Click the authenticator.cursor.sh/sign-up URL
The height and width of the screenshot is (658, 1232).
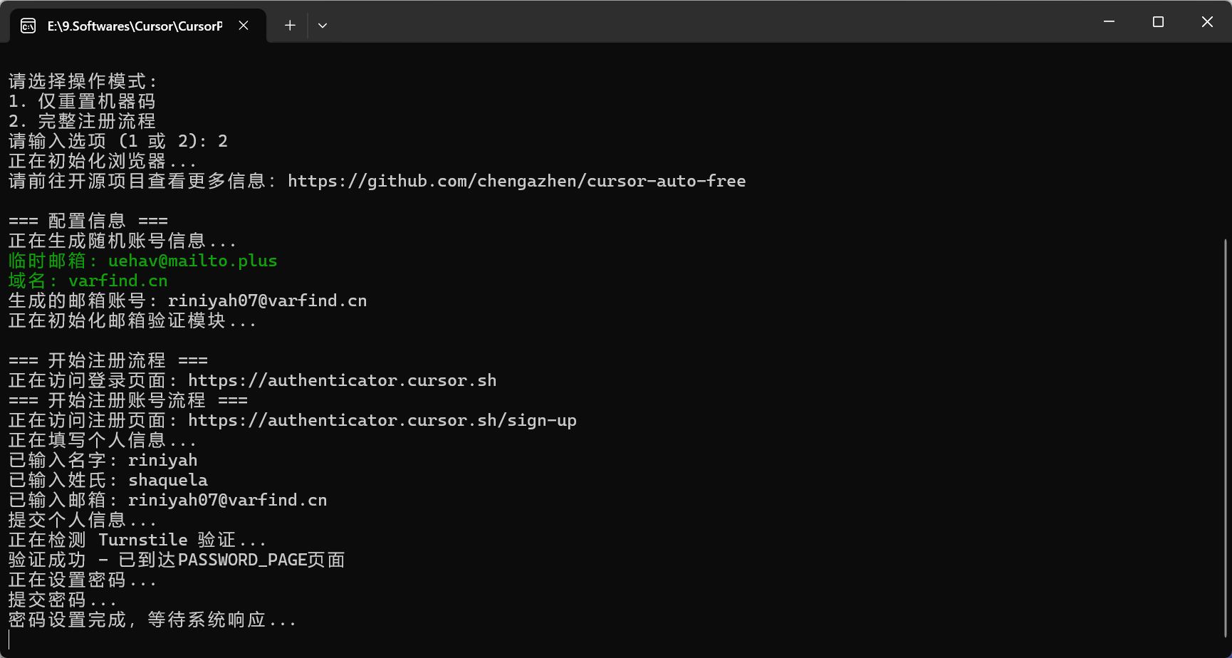[382, 421]
